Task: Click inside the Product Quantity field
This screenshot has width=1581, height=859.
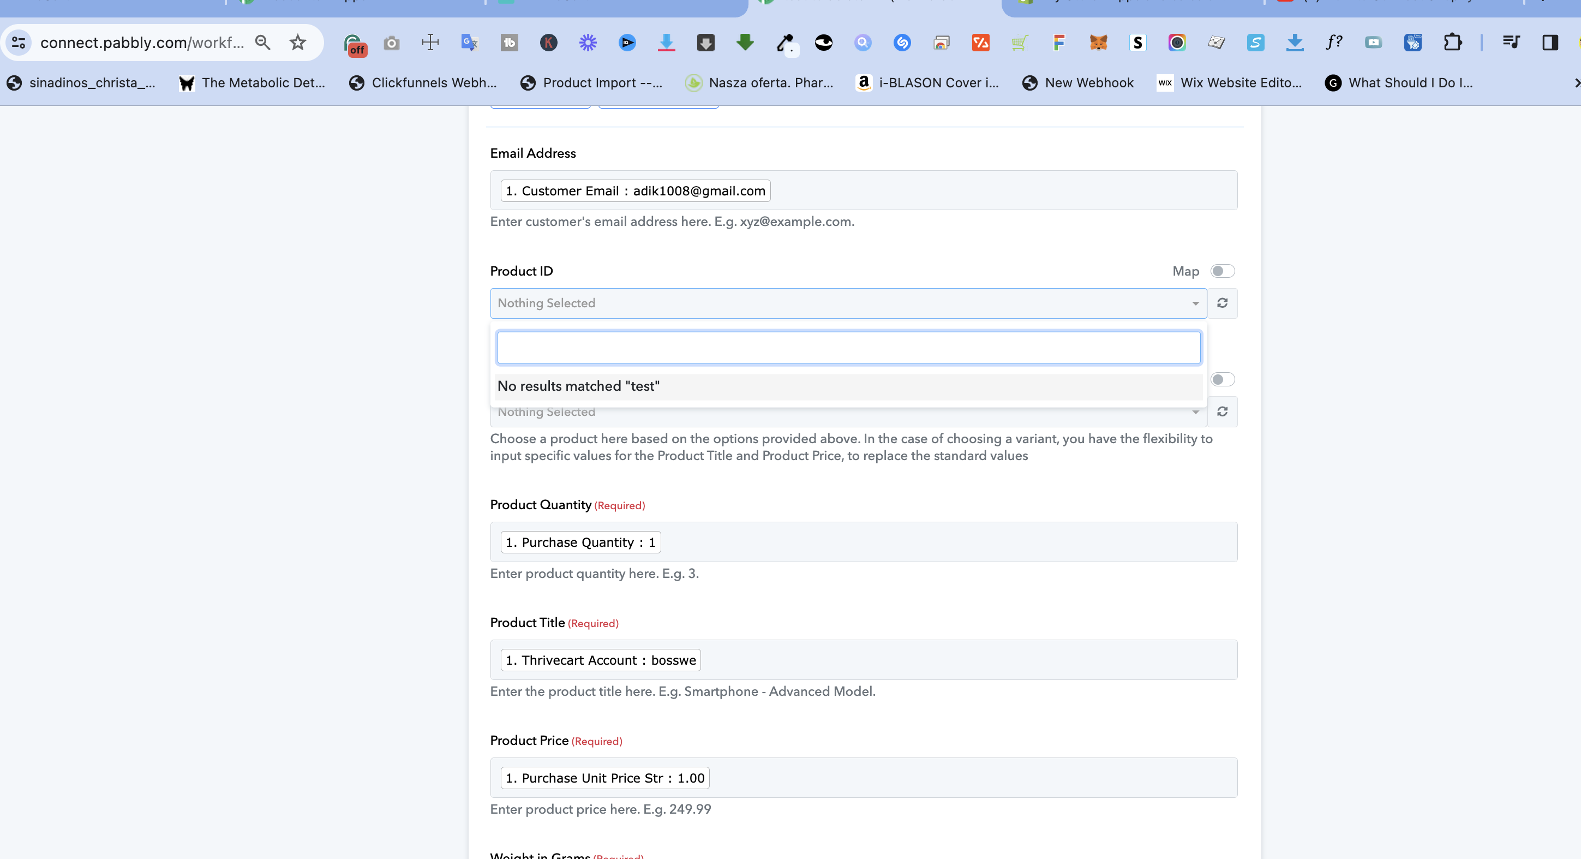Action: coord(864,542)
